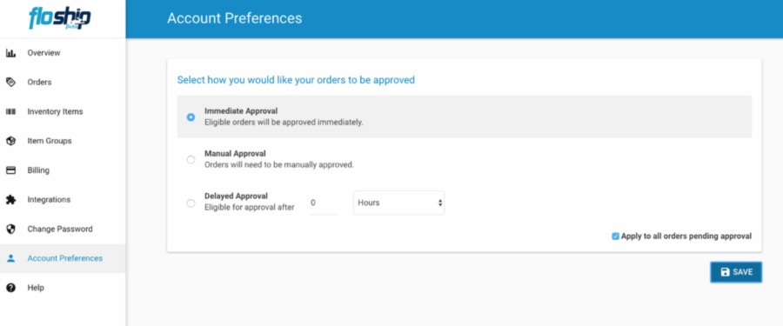Viewport: 783px width, 326px height.
Task: Select the Immediate Approval radio button
Action: tap(191, 117)
